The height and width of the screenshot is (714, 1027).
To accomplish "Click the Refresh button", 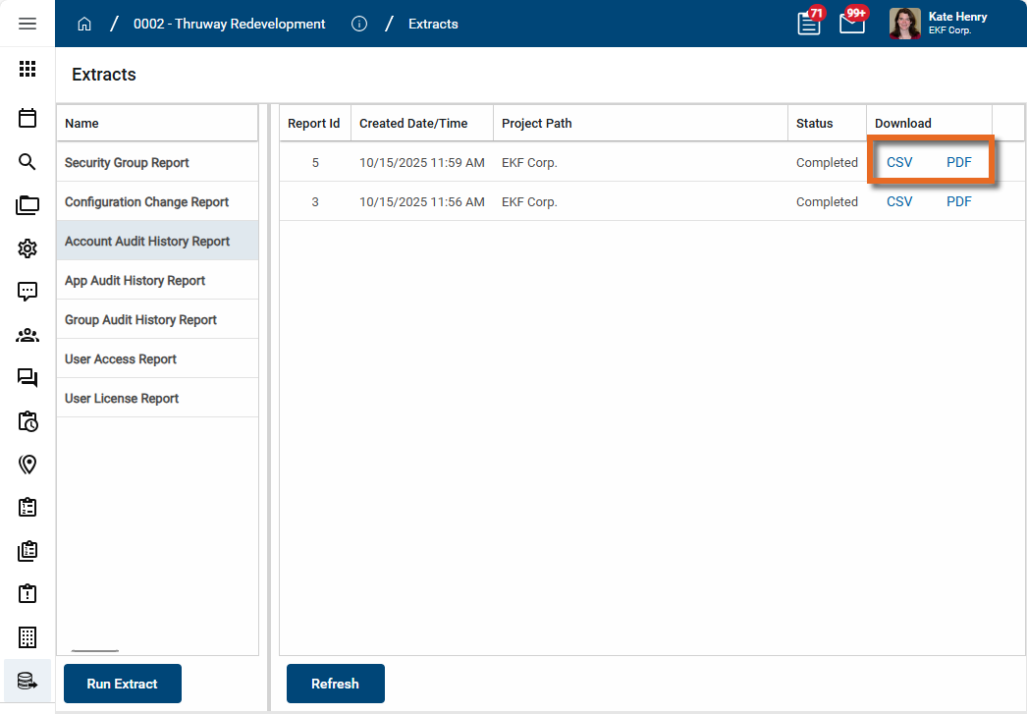I will coord(335,684).
